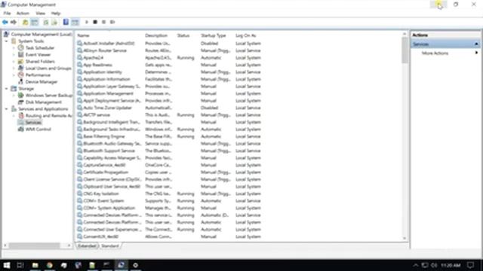Click the Forward arrow in the toolbar
The image size is (483, 271).
tap(14, 22)
